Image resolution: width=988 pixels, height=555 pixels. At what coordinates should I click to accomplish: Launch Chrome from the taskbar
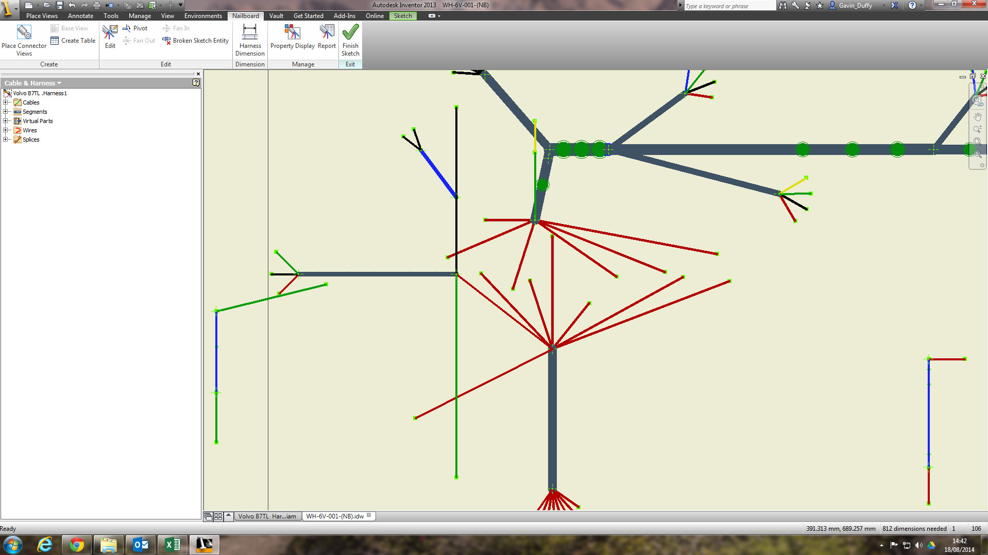pos(76,544)
